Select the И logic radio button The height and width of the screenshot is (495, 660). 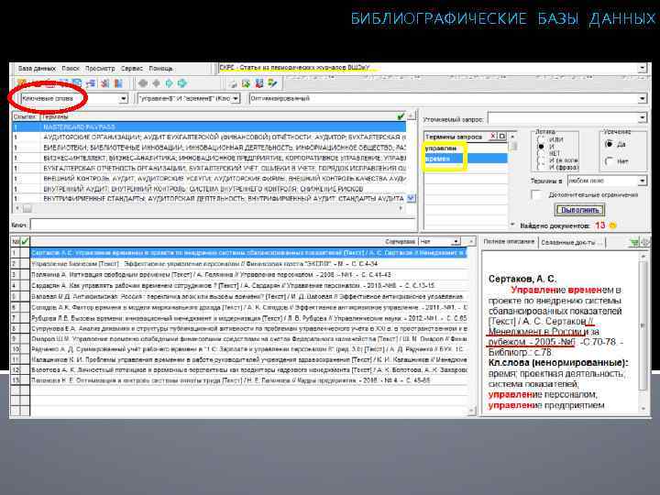(542, 146)
